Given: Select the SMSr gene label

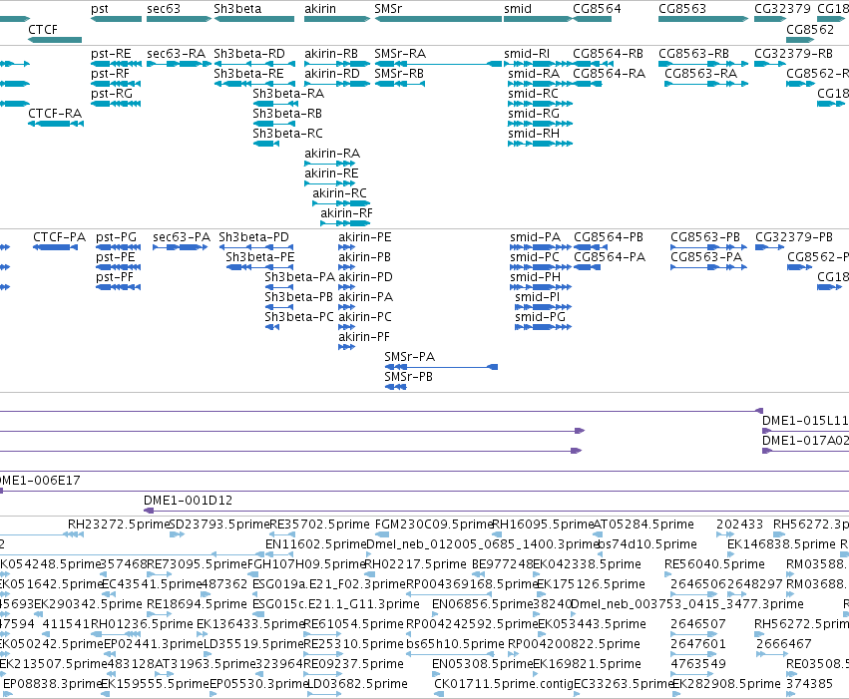Looking at the screenshot, I should click(388, 9).
